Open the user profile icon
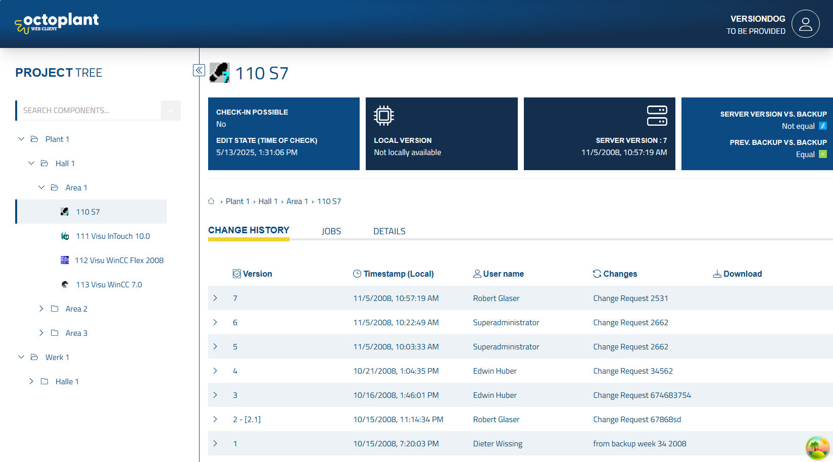Viewport: 833px width, 462px height. 806,24
